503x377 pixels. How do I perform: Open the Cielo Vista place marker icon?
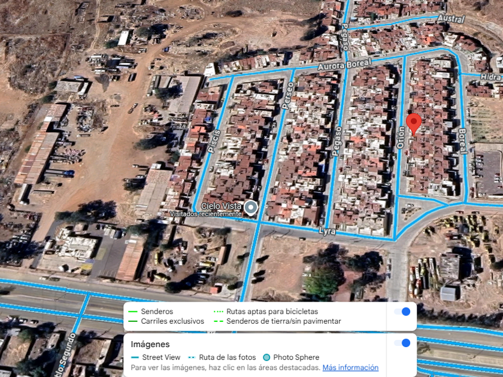pos(250,208)
